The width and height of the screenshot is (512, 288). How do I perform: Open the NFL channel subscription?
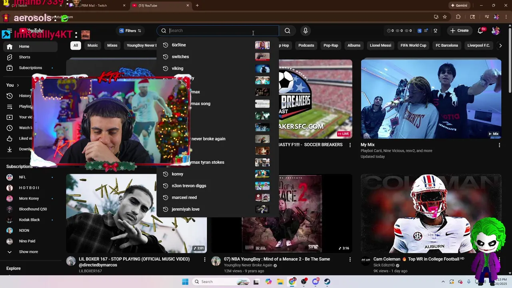point(30,177)
